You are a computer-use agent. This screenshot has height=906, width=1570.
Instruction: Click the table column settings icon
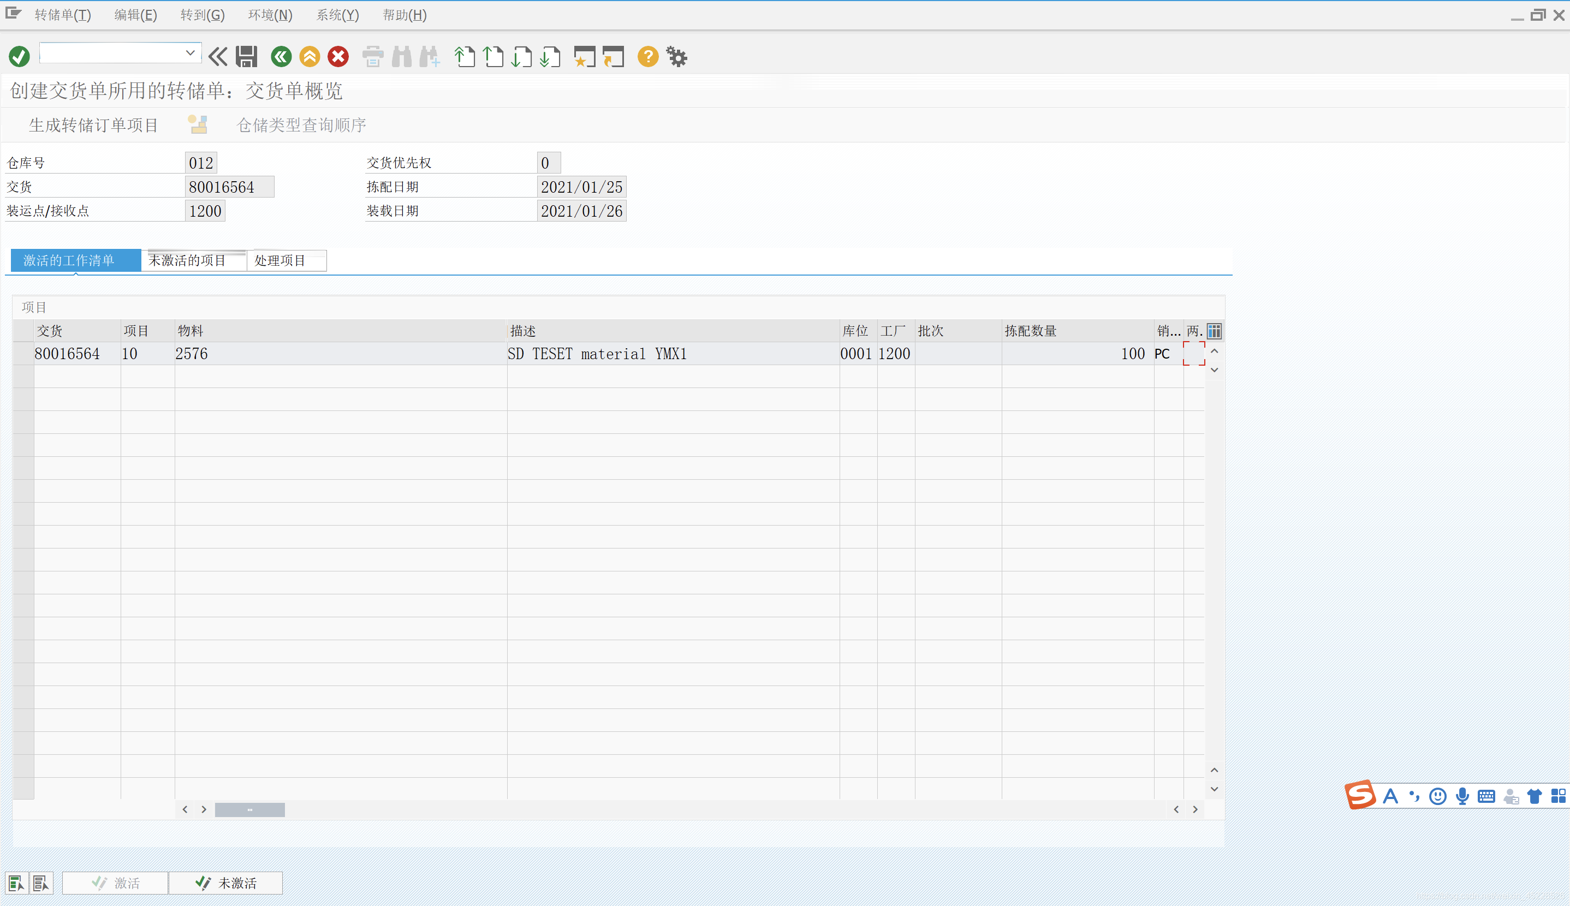pyautogui.click(x=1214, y=331)
